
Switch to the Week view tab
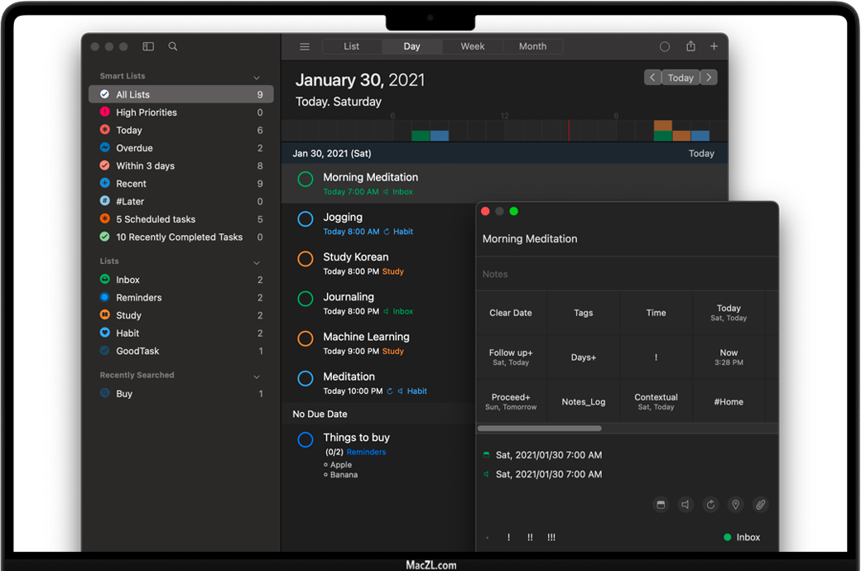tap(473, 46)
